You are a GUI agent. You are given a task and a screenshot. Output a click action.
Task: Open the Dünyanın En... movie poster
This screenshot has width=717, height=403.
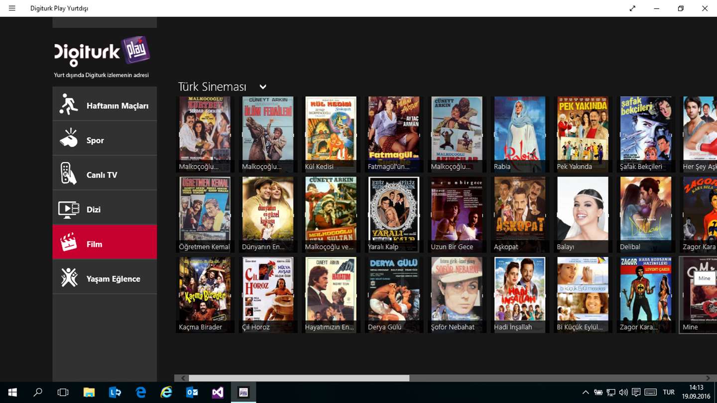pyautogui.click(x=267, y=214)
